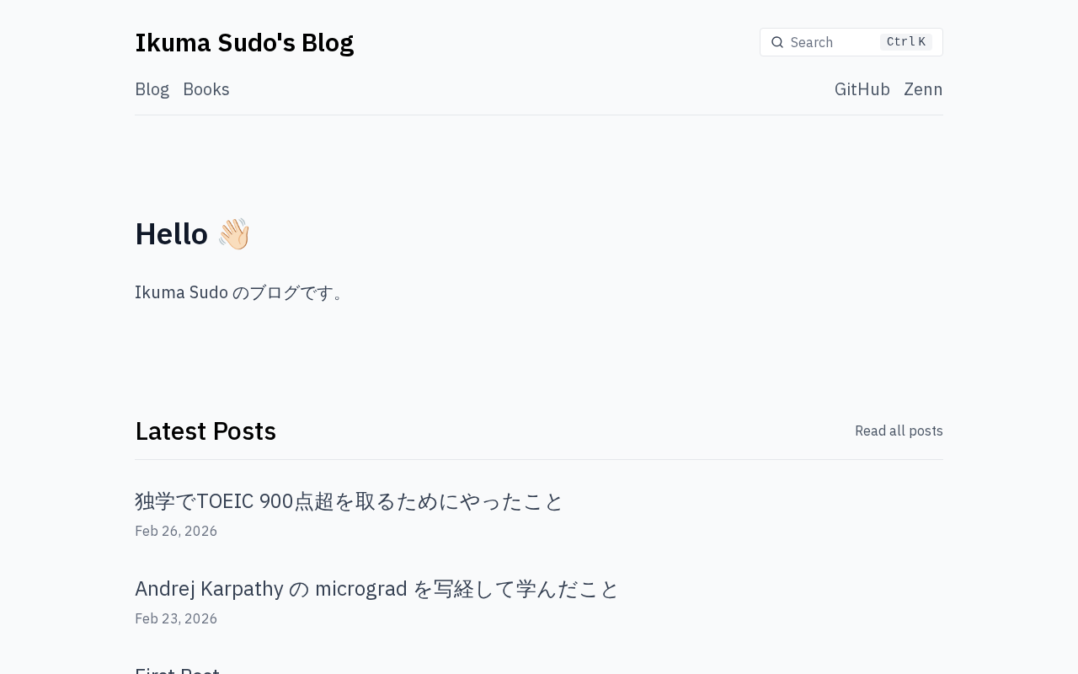Click the divider line below the navigation bar
The height and width of the screenshot is (674, 1078).
coord(539,115)
